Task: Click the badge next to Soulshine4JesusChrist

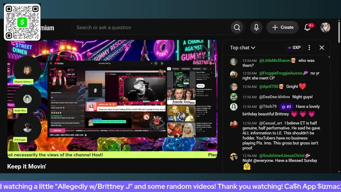Action: click(x=308, y=155)
